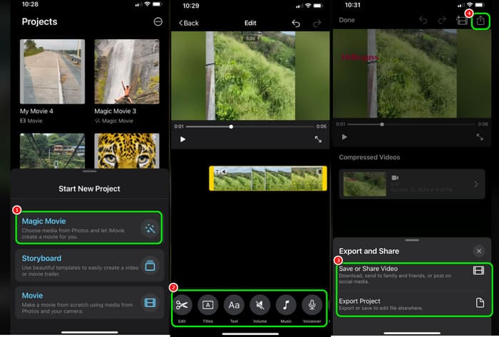Open the leopard face project thumbnail
Image resolution: width=499 pixels, height=337 pixels.
[127, 151]
